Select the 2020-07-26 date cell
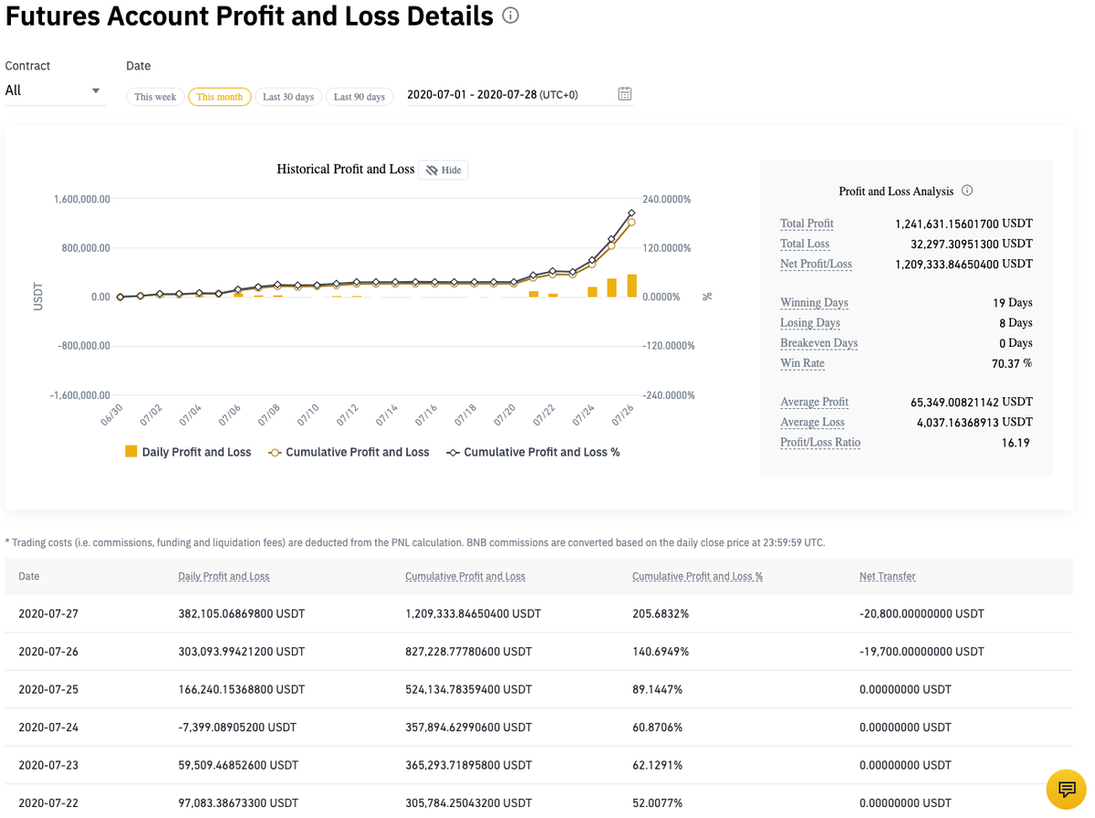1095x818 pixels. 48,652
